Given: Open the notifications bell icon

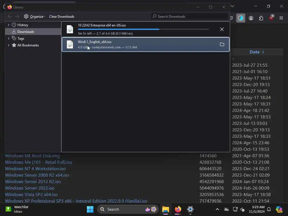Looking at the screenshot, I should pyautogui.click(x=269, y=209).
